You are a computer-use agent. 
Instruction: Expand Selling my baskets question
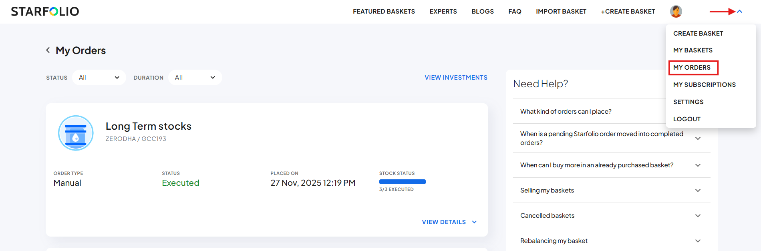coord(697,191)
